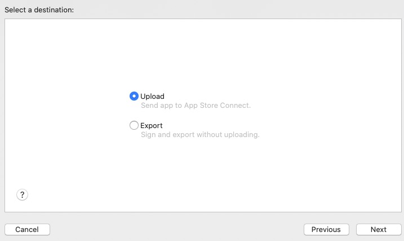Open help via the question mark button
The image size is (404, 241).
(22, 195)
